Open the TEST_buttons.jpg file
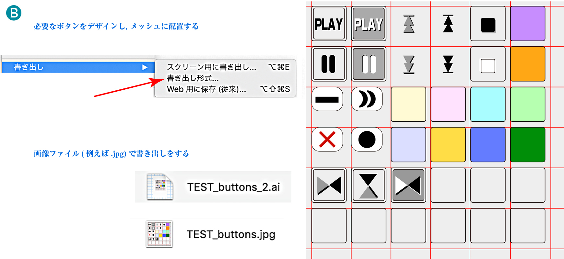 (x=231, y=234)
